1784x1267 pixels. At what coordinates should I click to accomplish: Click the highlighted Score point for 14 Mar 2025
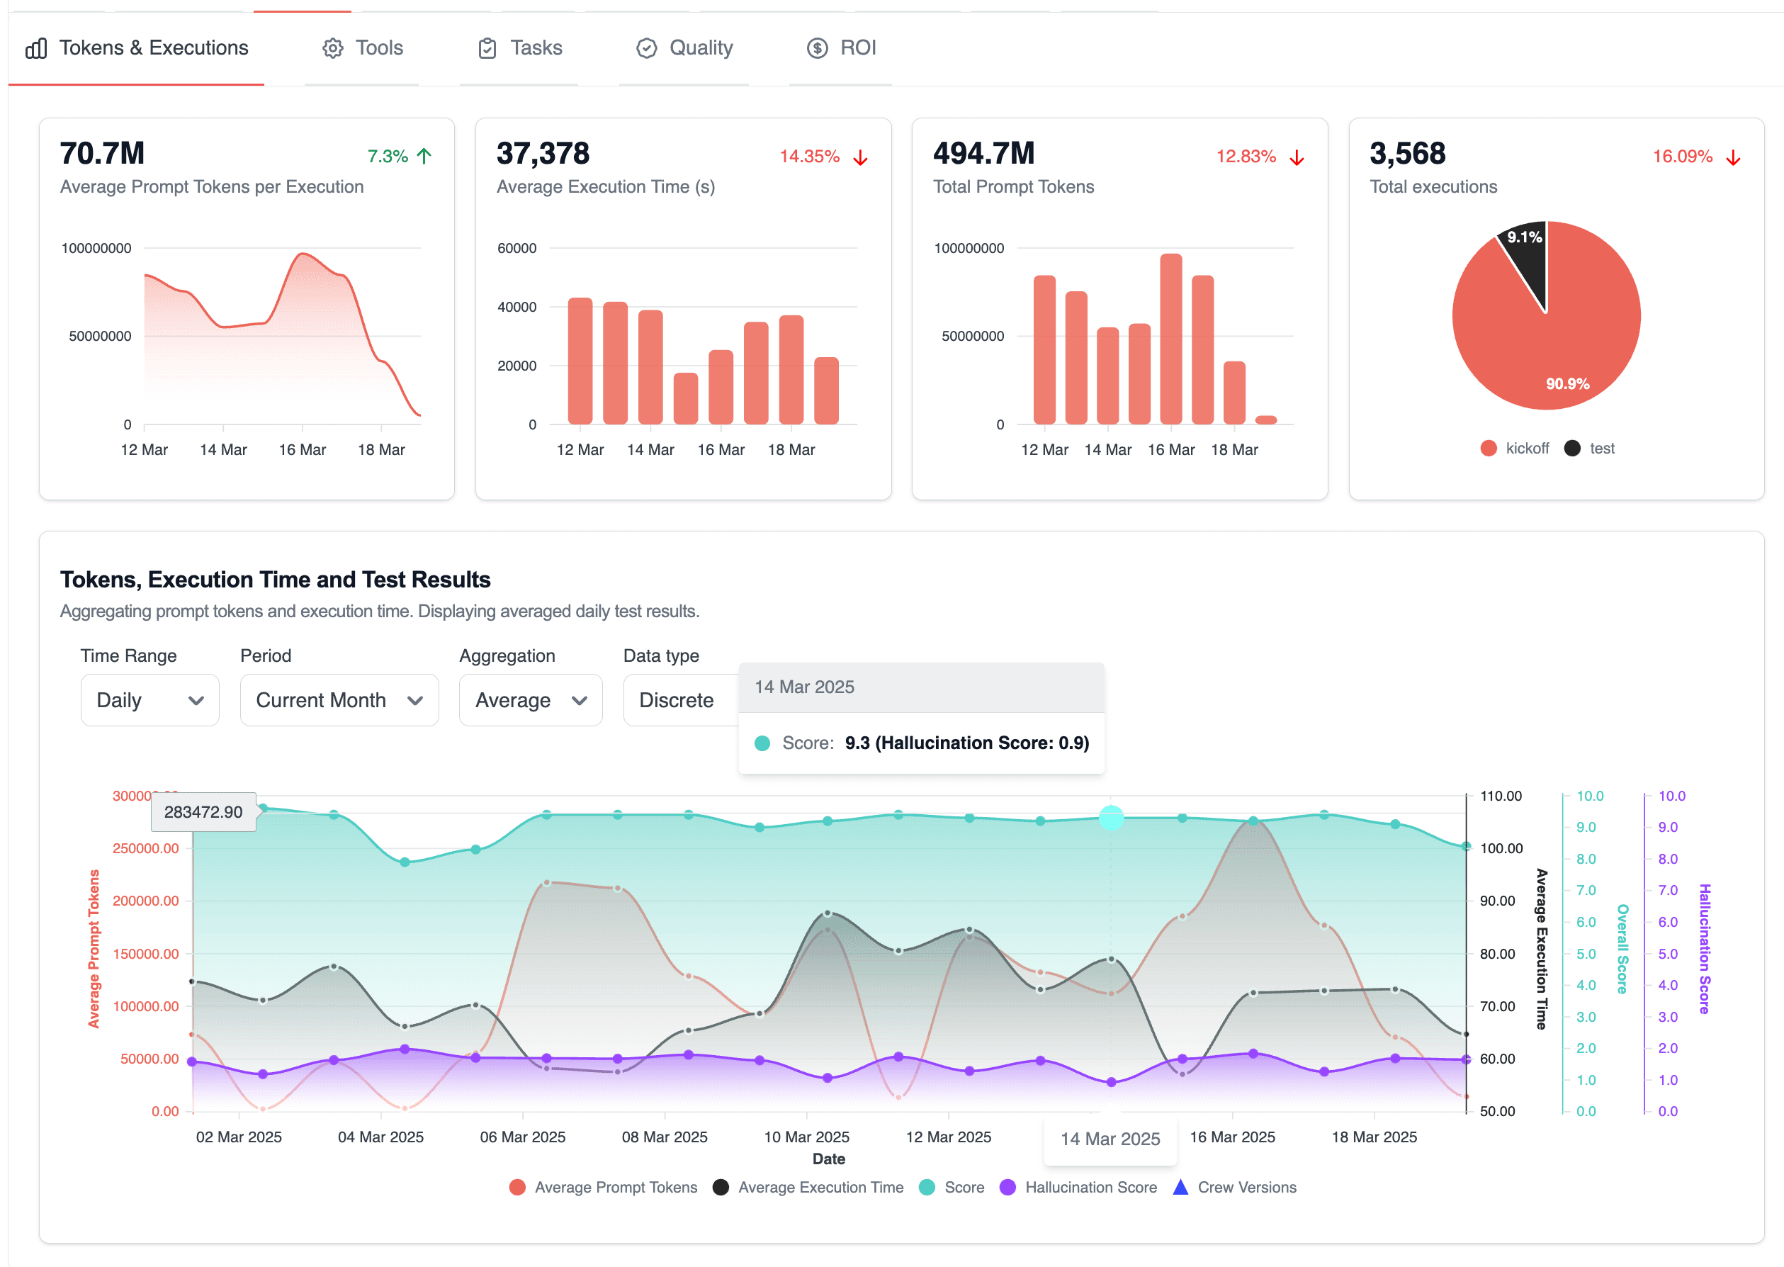(1111, 818)
